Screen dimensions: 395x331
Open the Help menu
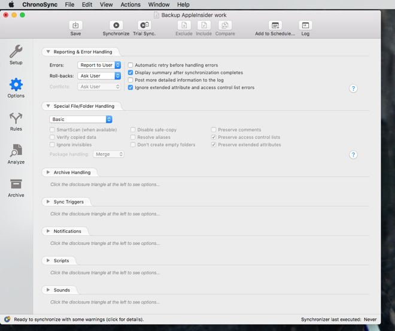183,5
